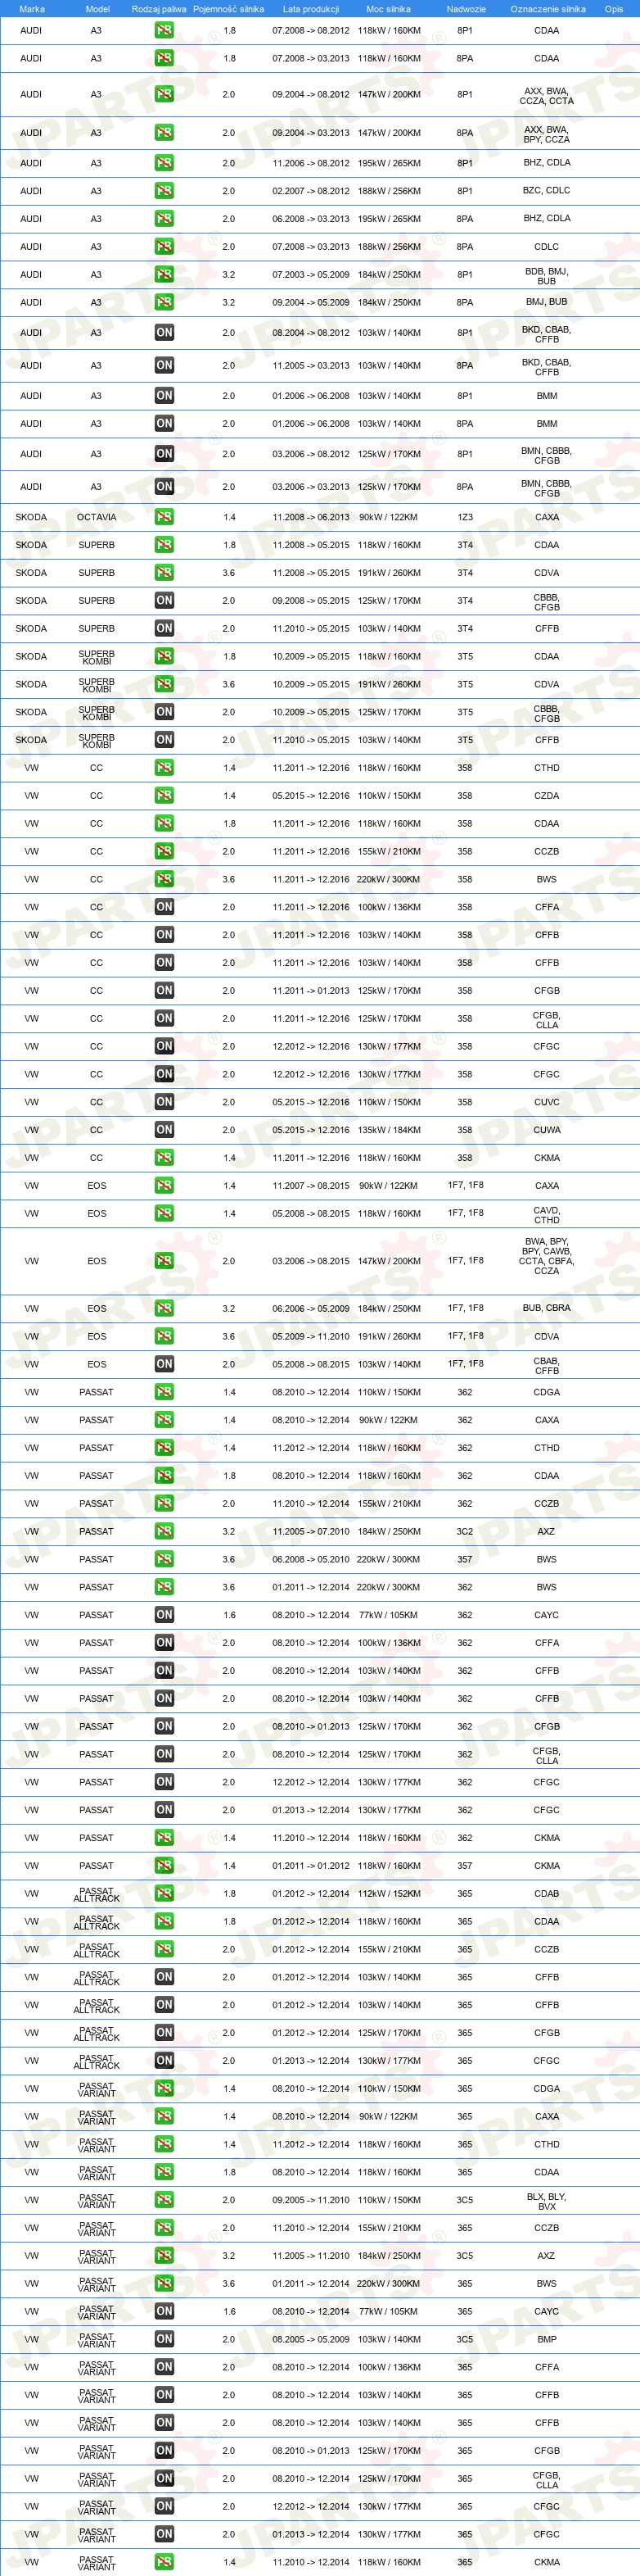Select engine code cell CDAB

tap(548, 1893)
